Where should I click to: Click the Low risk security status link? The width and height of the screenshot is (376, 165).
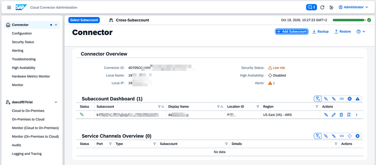click(277, 68)
